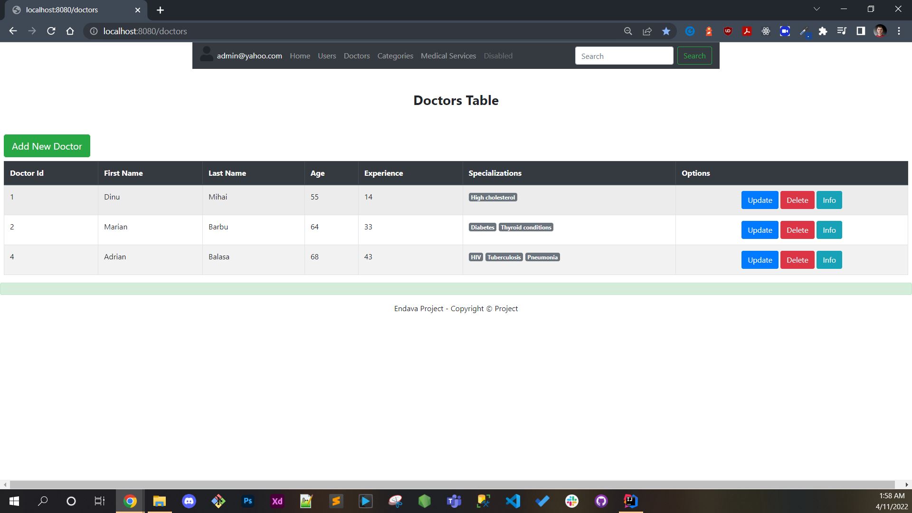Open the Categories page from the navbar

coord(395,56)
